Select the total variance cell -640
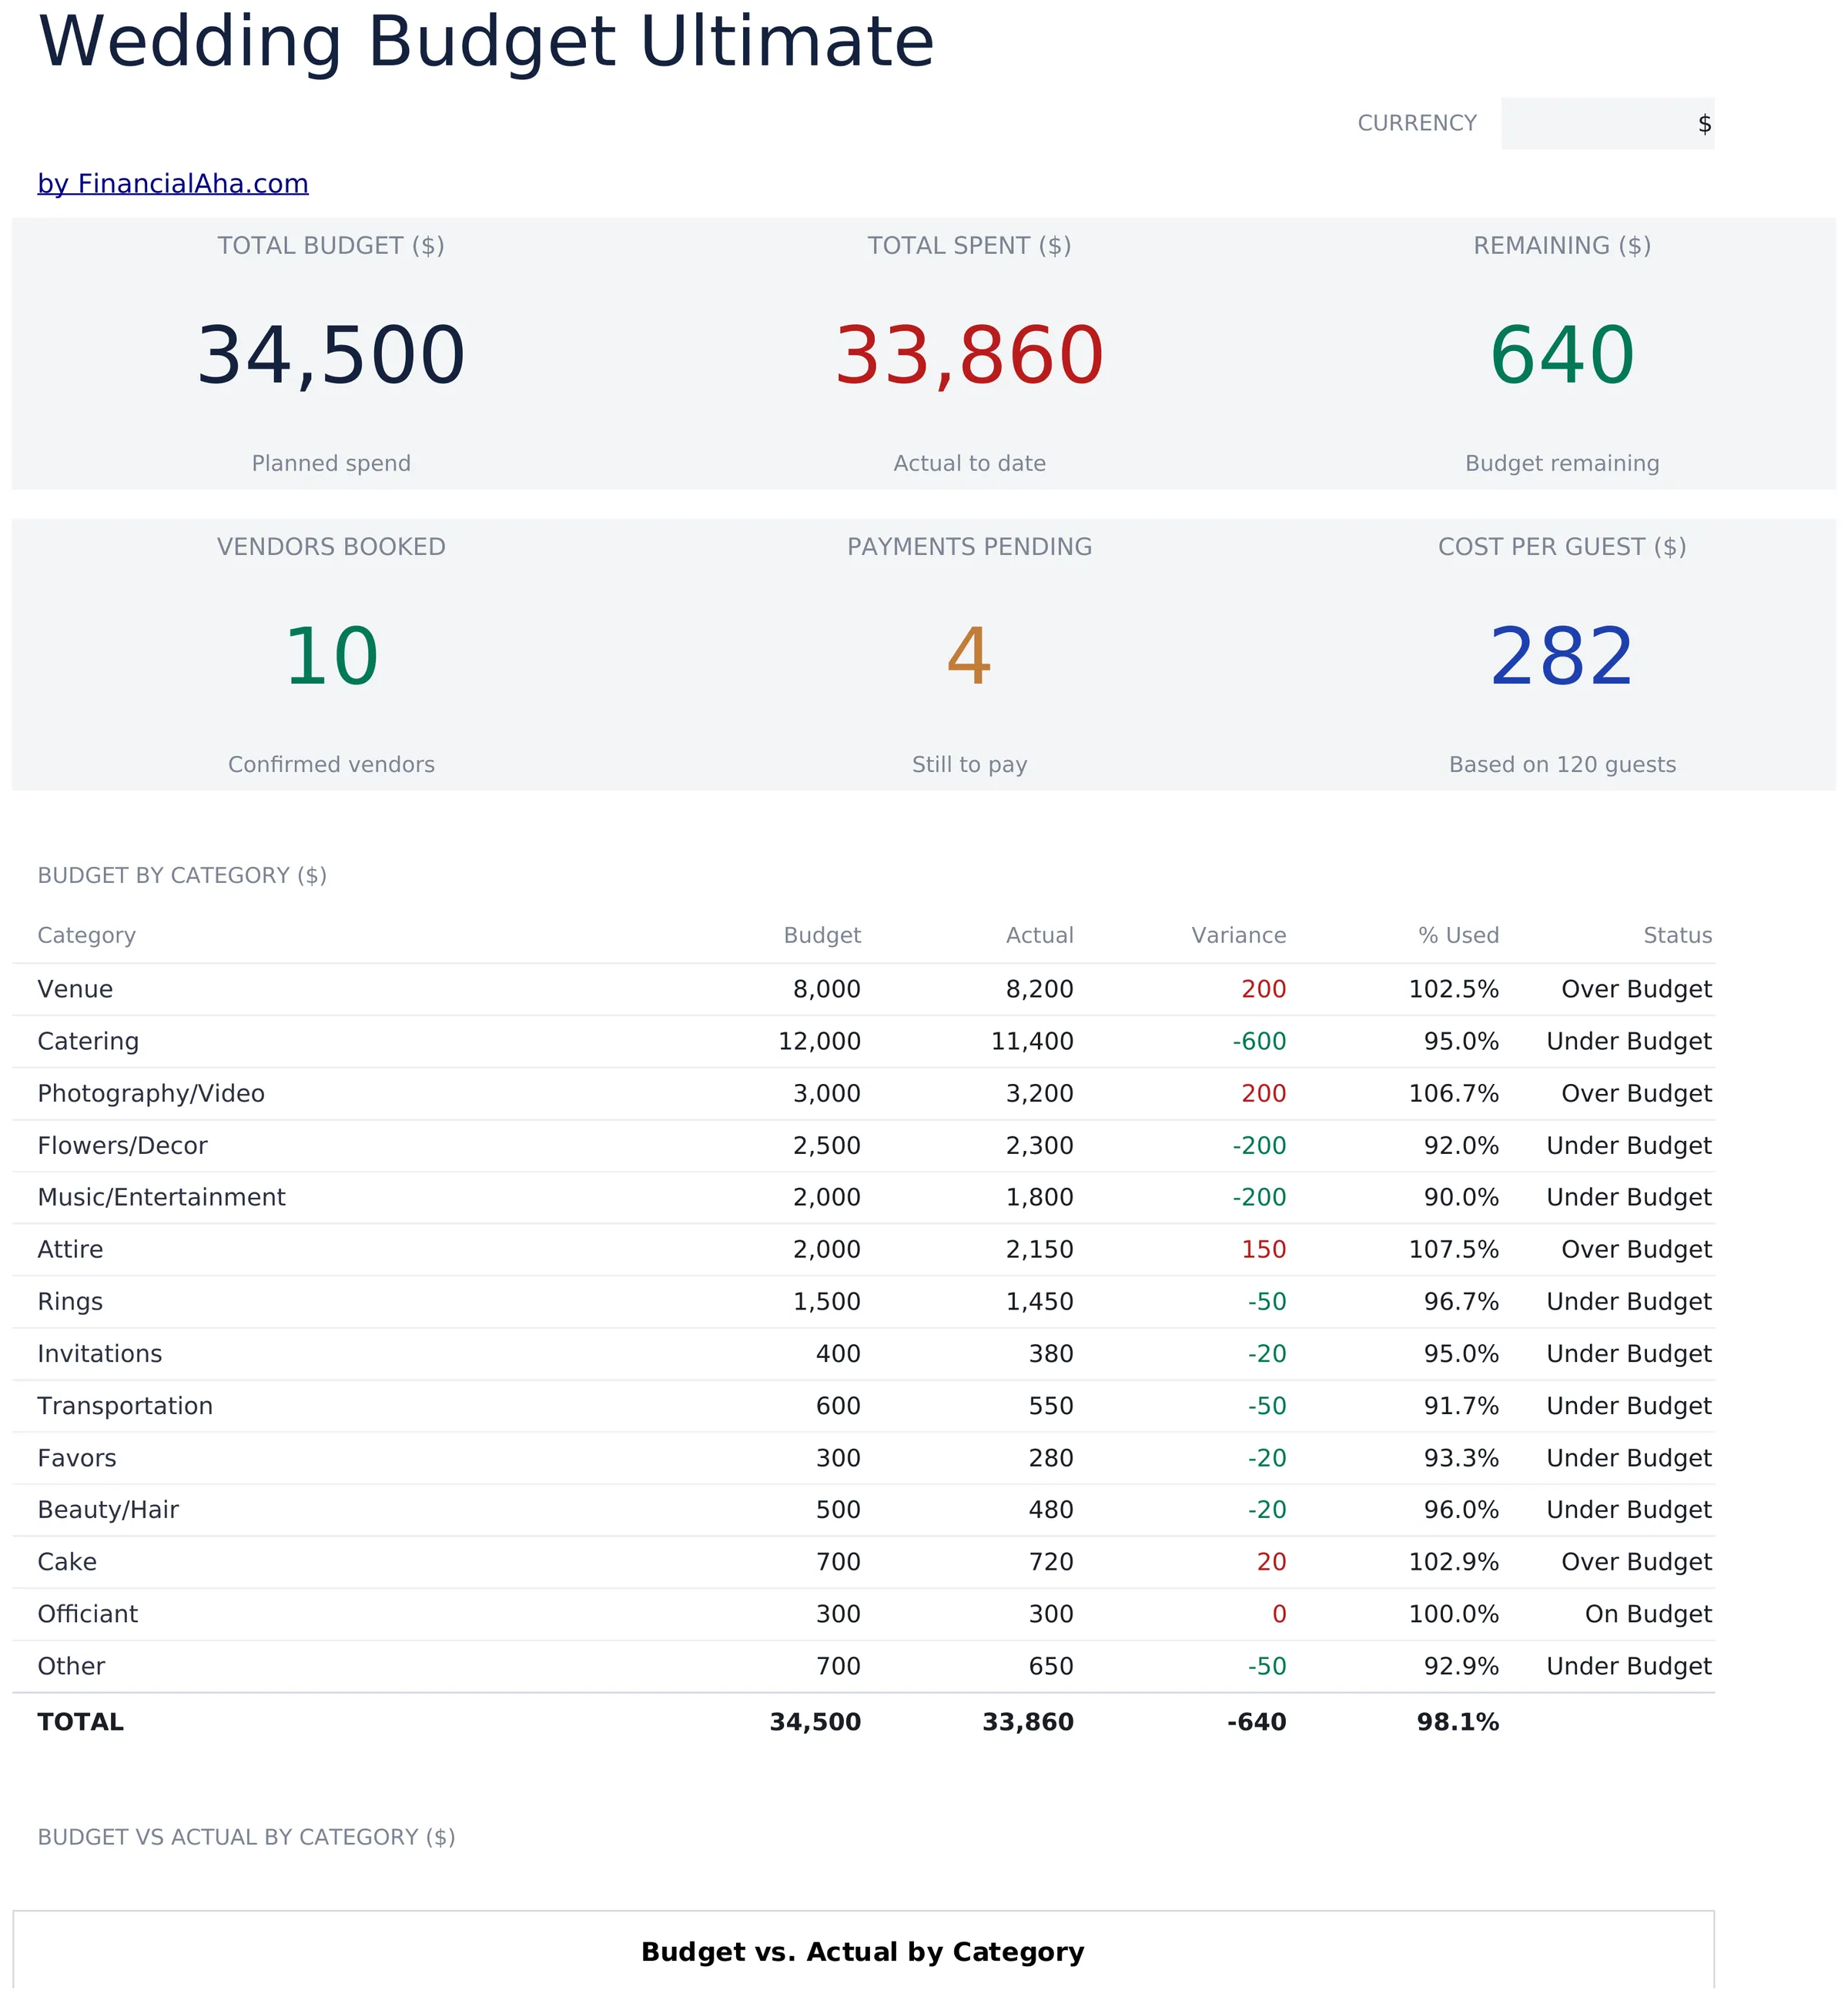This screenshot has width=1848, height=2000. pyautogui.click(x=1256, y=1722)
